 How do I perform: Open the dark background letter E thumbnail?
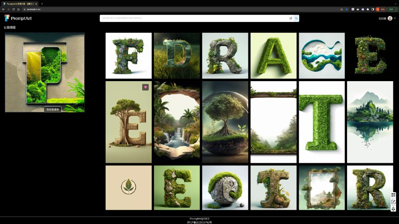pyautogui.click(x=370, y=56)
